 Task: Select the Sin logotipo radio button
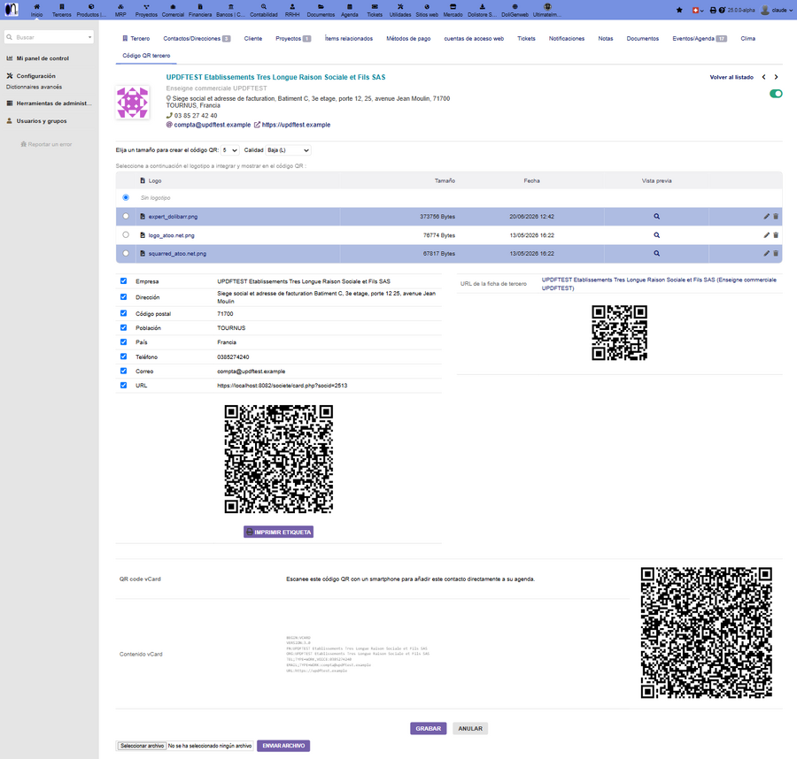point(126,197)
